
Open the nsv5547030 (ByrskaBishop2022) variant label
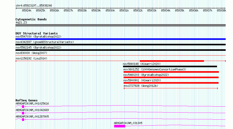point(38,36)
